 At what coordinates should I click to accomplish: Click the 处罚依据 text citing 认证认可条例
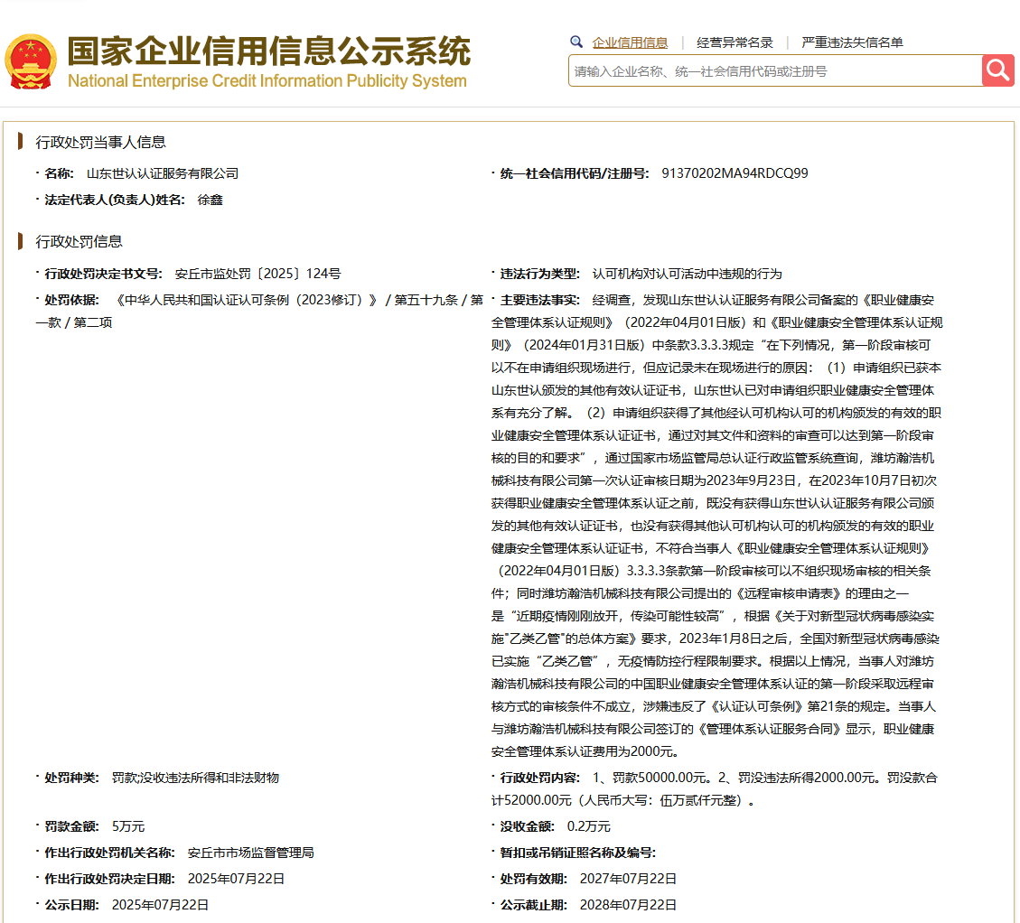pos(259,312)
